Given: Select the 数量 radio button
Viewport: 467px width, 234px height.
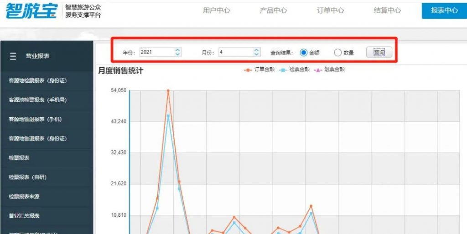Looking at the screenshot, I should click(337, 53).
